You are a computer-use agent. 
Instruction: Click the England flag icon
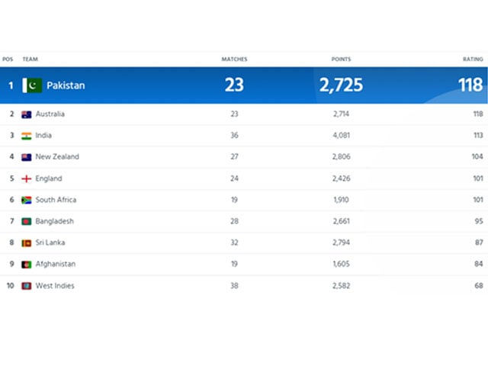[27, 178]
